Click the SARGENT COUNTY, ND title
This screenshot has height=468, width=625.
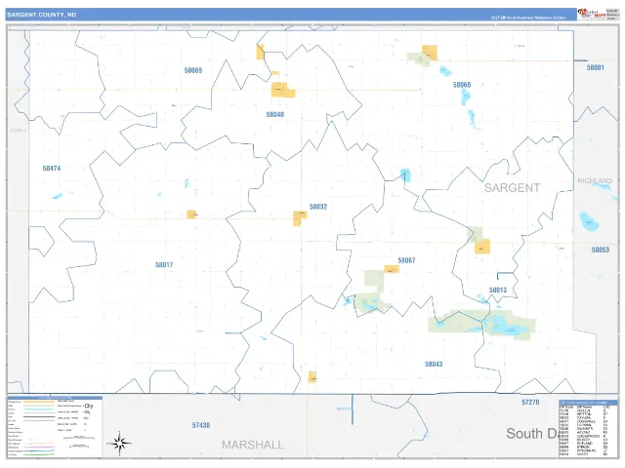tap(41, 15)
